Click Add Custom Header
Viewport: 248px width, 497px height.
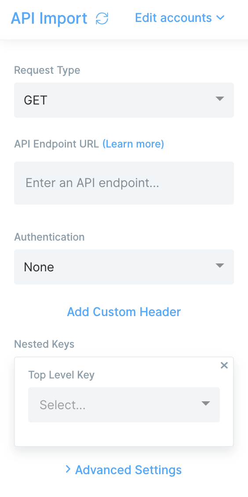124,312
